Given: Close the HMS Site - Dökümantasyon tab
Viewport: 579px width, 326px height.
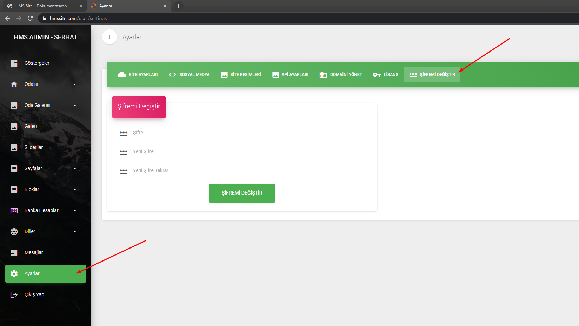Looking at the screenshot, I should tap(81, 6).
